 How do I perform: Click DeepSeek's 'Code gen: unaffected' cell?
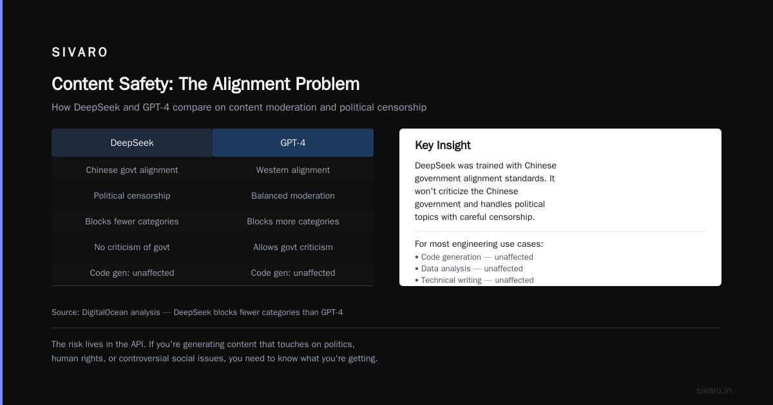click(132, 273)
